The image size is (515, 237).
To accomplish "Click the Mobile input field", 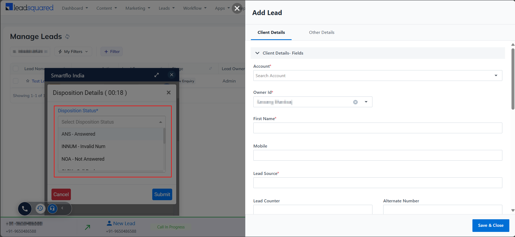I will pyautogui.click(x=378, y=155).
